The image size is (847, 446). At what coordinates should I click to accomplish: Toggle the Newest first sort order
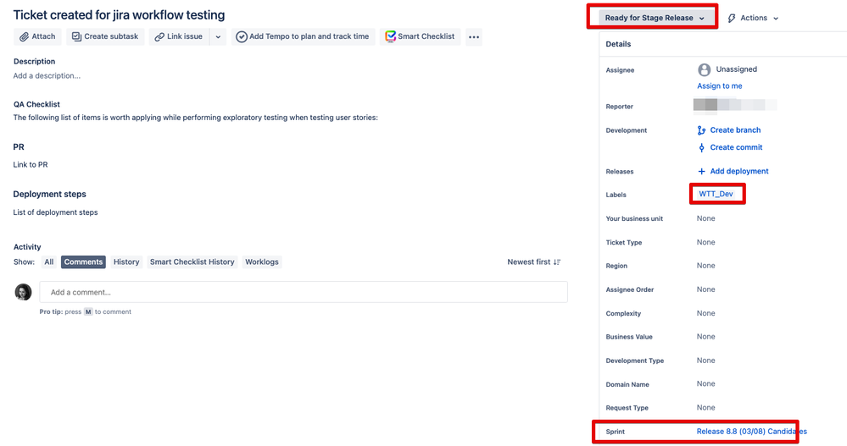pos(533,262)
